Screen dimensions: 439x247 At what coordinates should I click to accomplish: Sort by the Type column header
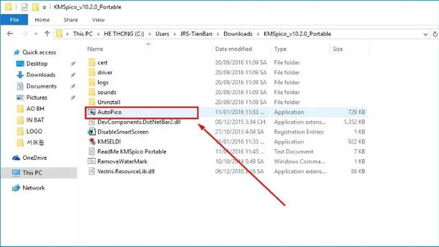point(280,49)
